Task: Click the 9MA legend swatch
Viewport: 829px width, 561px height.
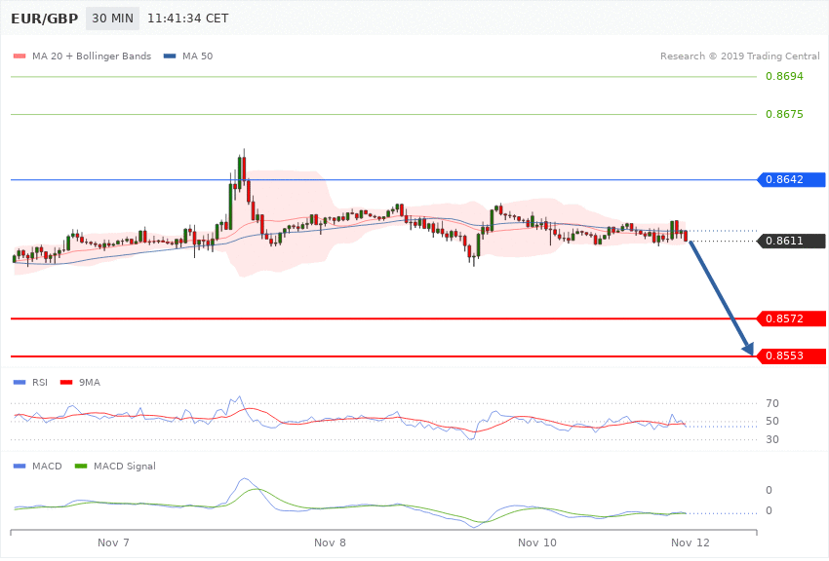Action: [66, 382]
